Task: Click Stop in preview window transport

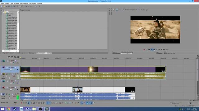Action: 157,50
